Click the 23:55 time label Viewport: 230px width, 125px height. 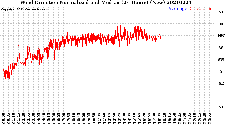(x=209, y=118)
